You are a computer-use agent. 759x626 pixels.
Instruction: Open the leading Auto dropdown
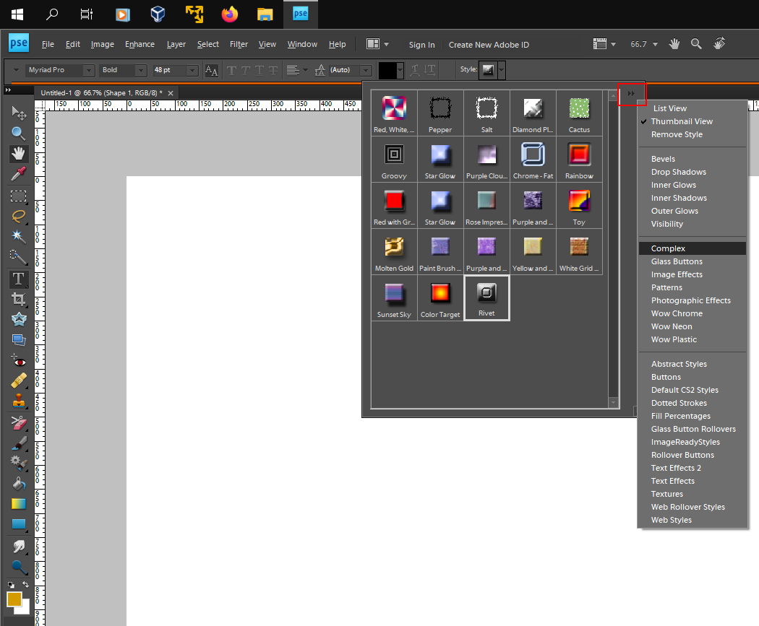click(x=365, y=70)
